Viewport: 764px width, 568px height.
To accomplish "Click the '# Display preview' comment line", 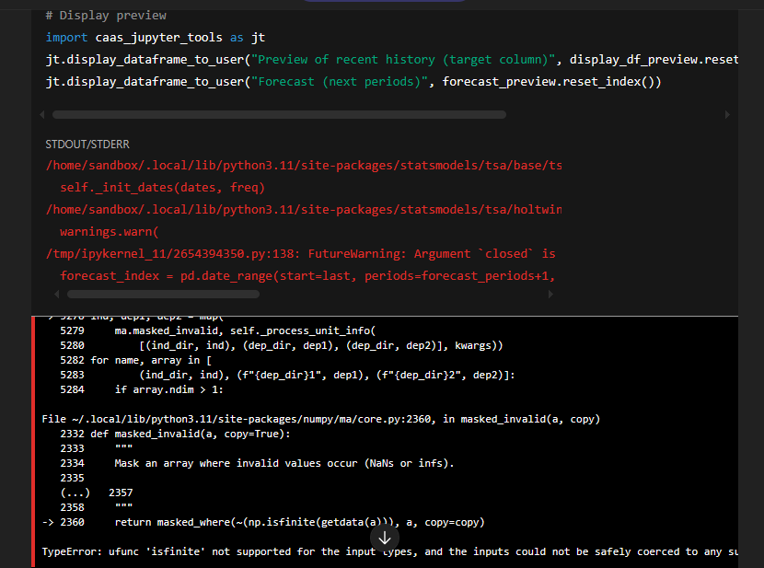I will (x=106, y=16).
